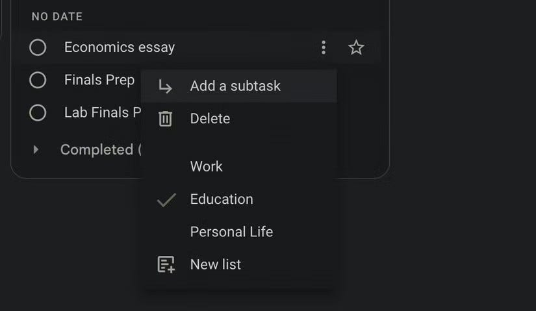This screenshot has width=536, height=311.
Task: Move the task to the Work list
Action: 206,166
